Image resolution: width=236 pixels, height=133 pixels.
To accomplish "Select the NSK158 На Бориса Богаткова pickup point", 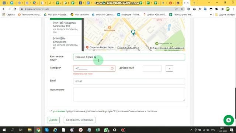I will 66,27.
